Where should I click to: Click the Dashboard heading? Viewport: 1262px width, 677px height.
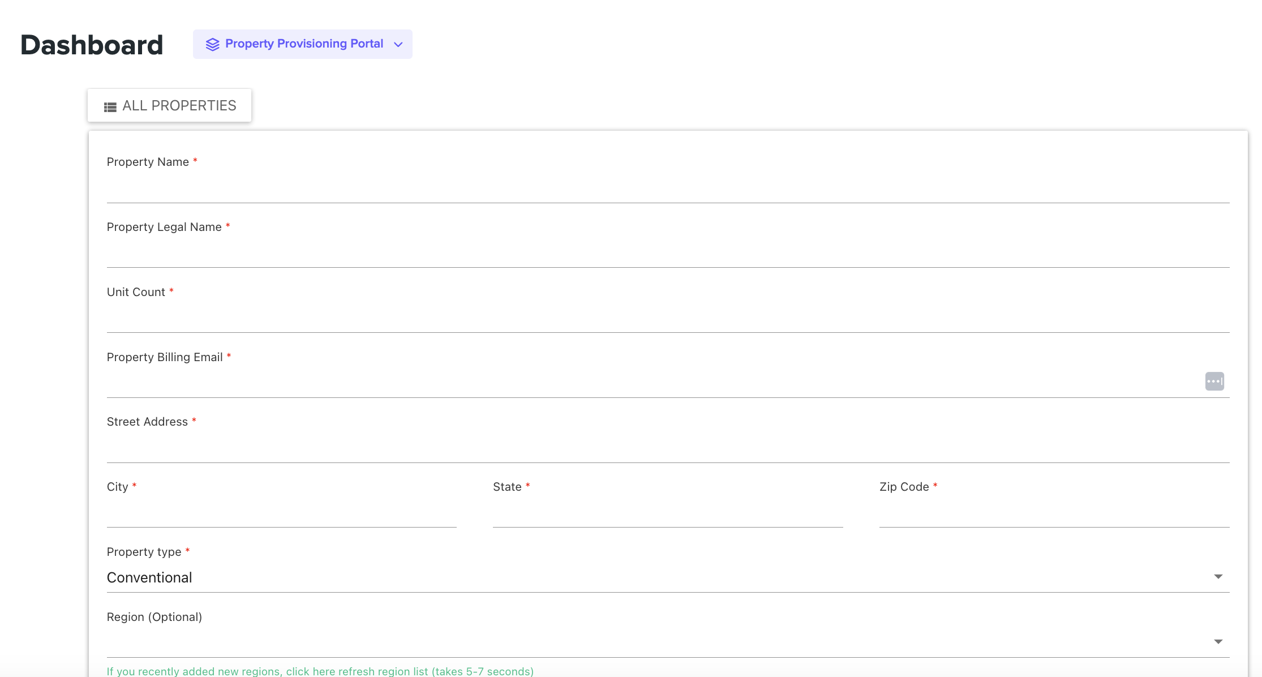point(92,45)
